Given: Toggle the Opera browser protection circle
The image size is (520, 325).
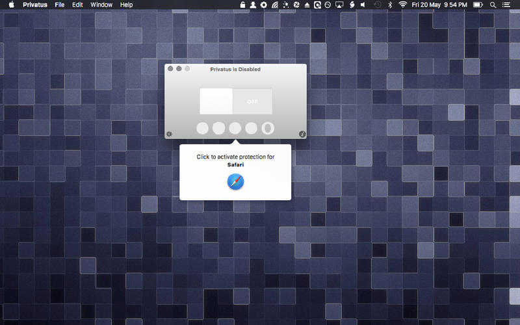Looking at the screenshot, I should pos(267,128).
